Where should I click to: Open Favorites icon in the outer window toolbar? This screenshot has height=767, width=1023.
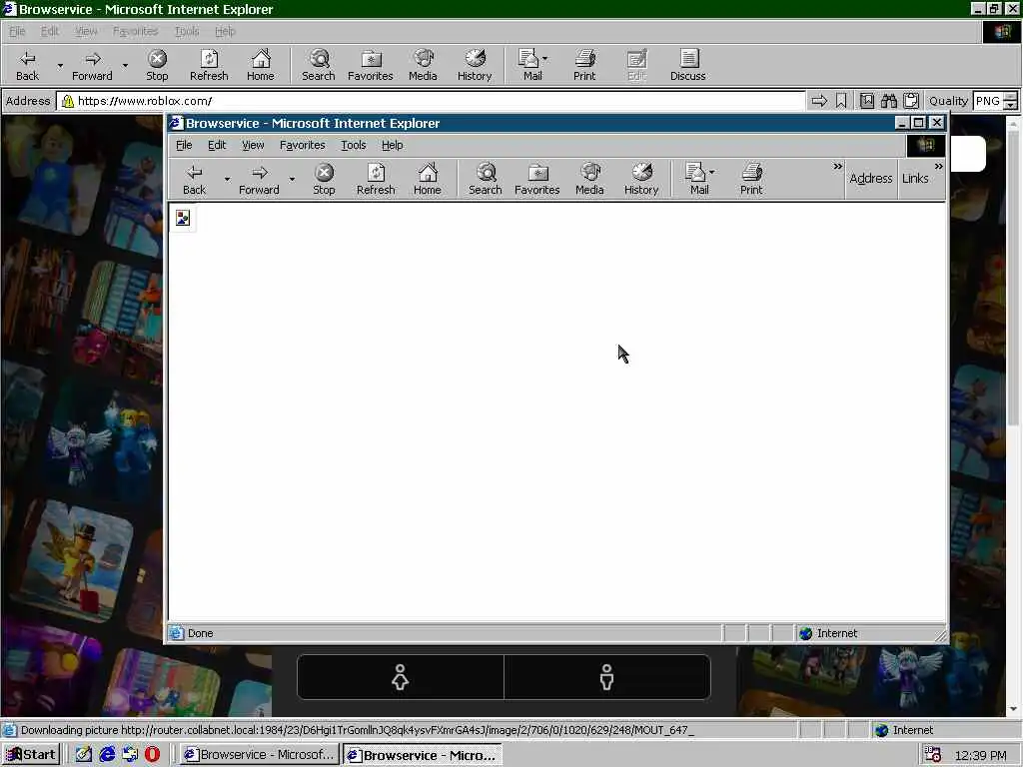(x=371, y=65)
